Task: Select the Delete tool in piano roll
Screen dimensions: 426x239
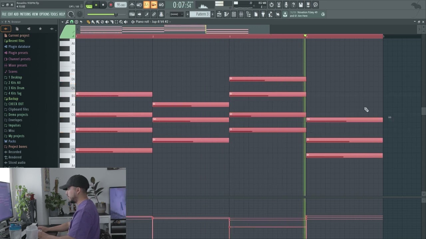Action: click(x=103, y=22)
